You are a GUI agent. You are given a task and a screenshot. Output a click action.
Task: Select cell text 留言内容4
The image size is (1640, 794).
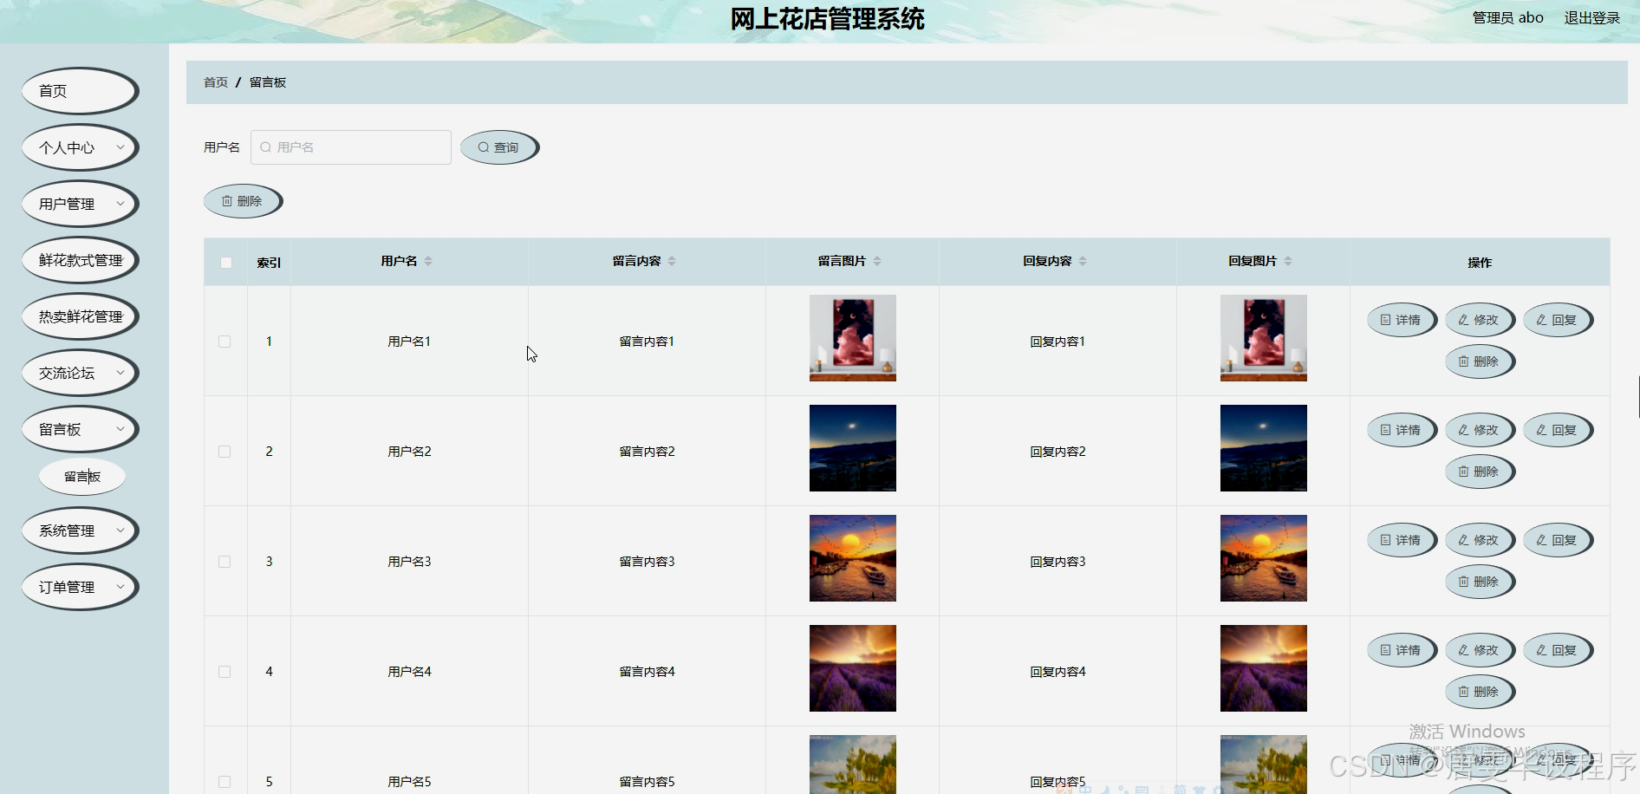pyautogui.click(x=647, y=672)
